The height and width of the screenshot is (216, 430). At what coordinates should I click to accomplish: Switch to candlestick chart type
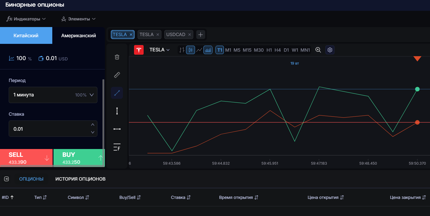pos(191,50)
